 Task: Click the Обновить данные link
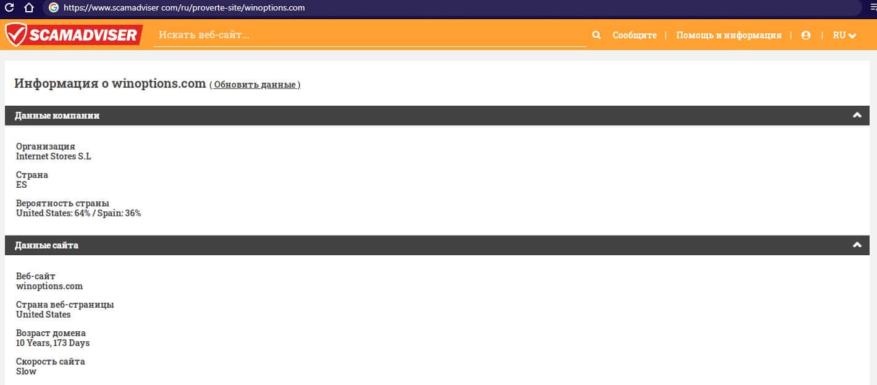click(255, 85)
